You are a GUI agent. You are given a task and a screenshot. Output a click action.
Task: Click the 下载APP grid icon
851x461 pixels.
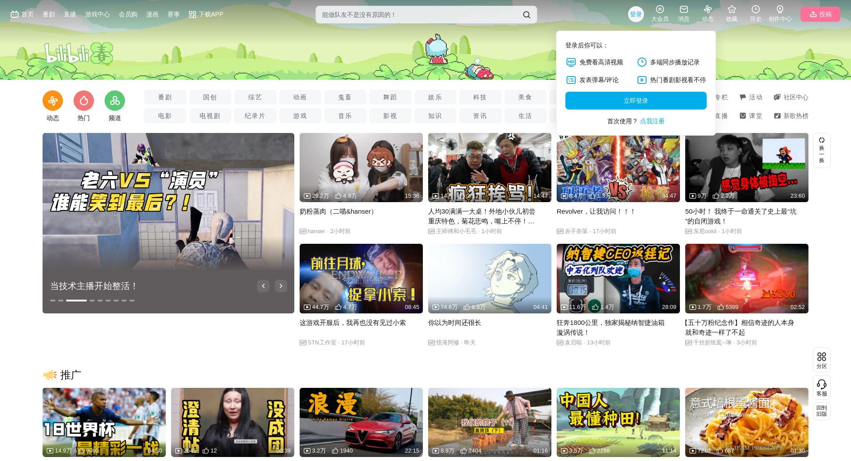(x=192, y=15)
